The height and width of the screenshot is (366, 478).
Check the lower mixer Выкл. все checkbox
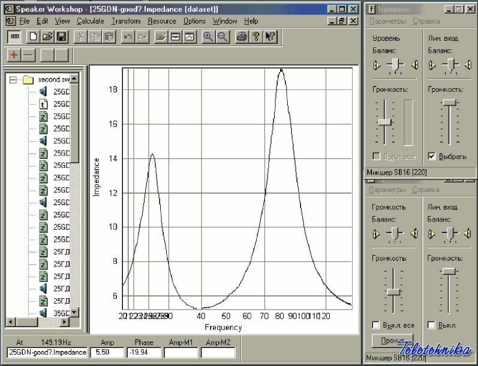coord(376,325)
